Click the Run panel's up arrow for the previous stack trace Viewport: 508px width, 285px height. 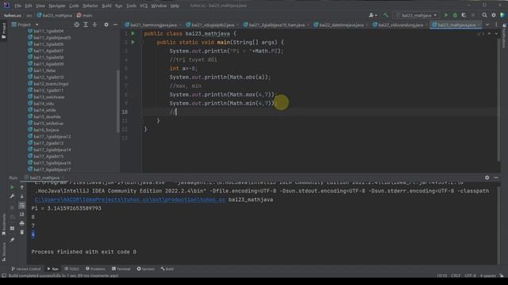(22, 187)
